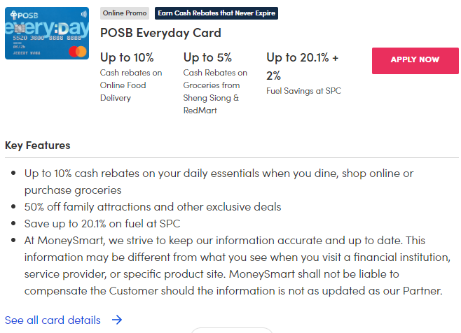Click the arrow icon beside See all card details

point(117,320)
